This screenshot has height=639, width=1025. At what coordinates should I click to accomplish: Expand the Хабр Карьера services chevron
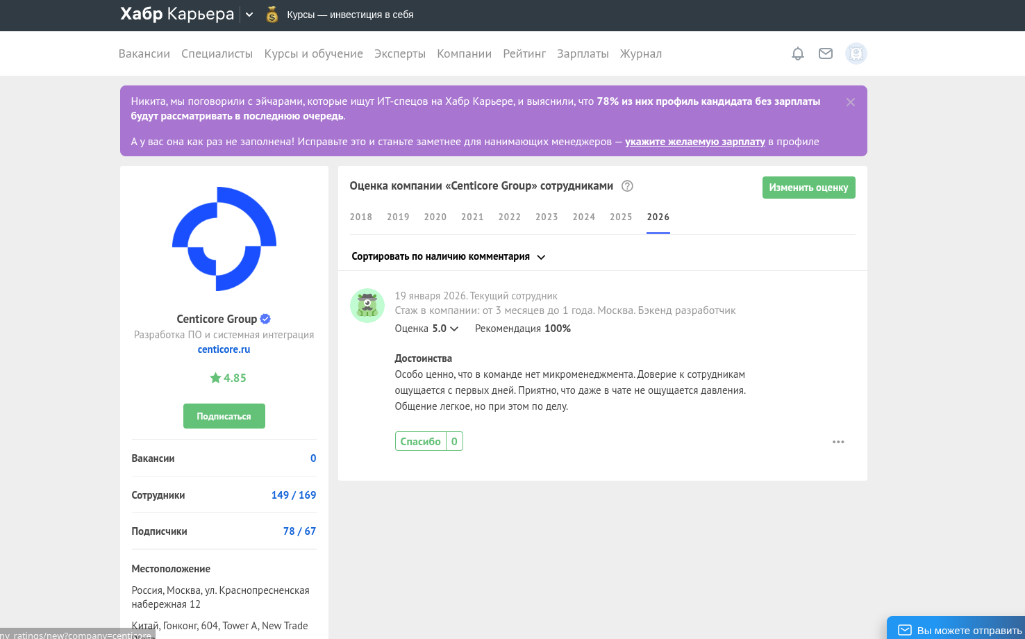click(x=249, y=15)
